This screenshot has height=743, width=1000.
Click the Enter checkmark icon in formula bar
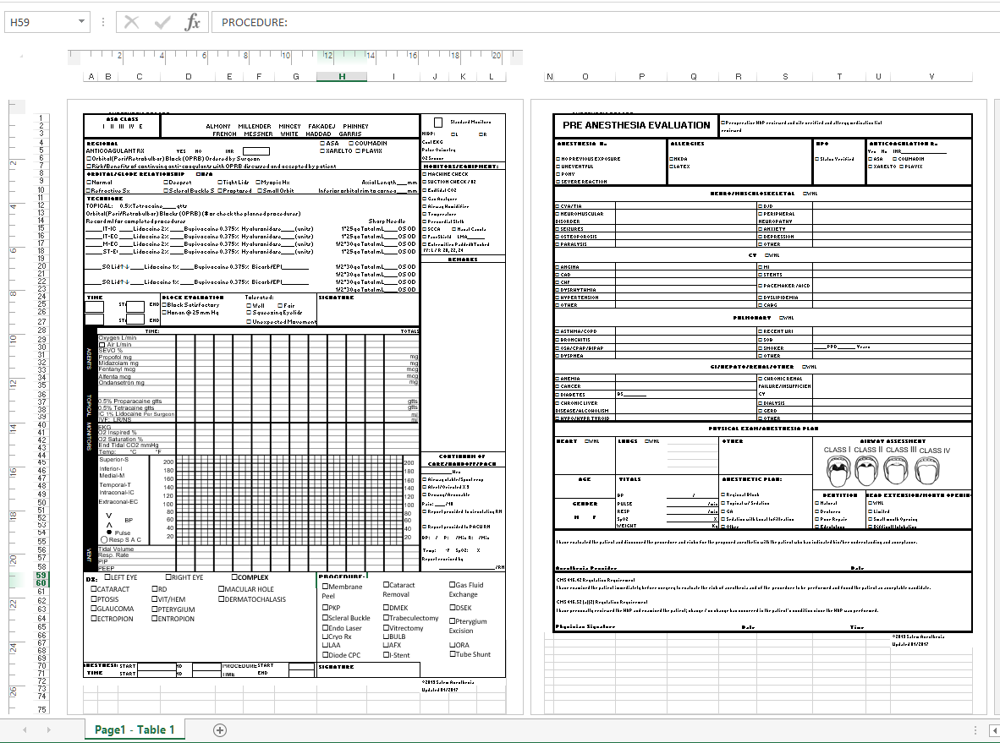[x=162, y=22]
